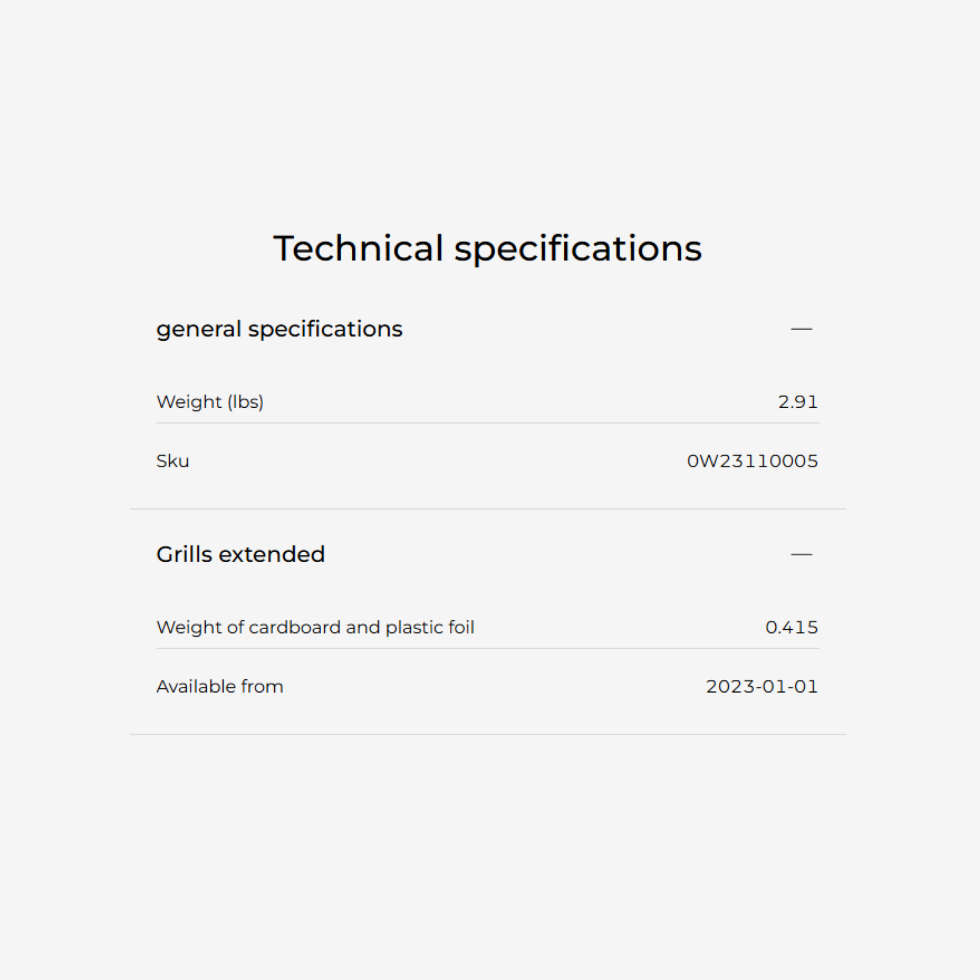Select the Available from row label
The image size is (980, 980).
[220, 687]
